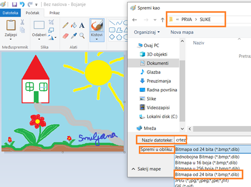Expand the Kistovi brushes dropdown arrow
The width and height of the screenshot is (251, 187).
click(97, 39)
